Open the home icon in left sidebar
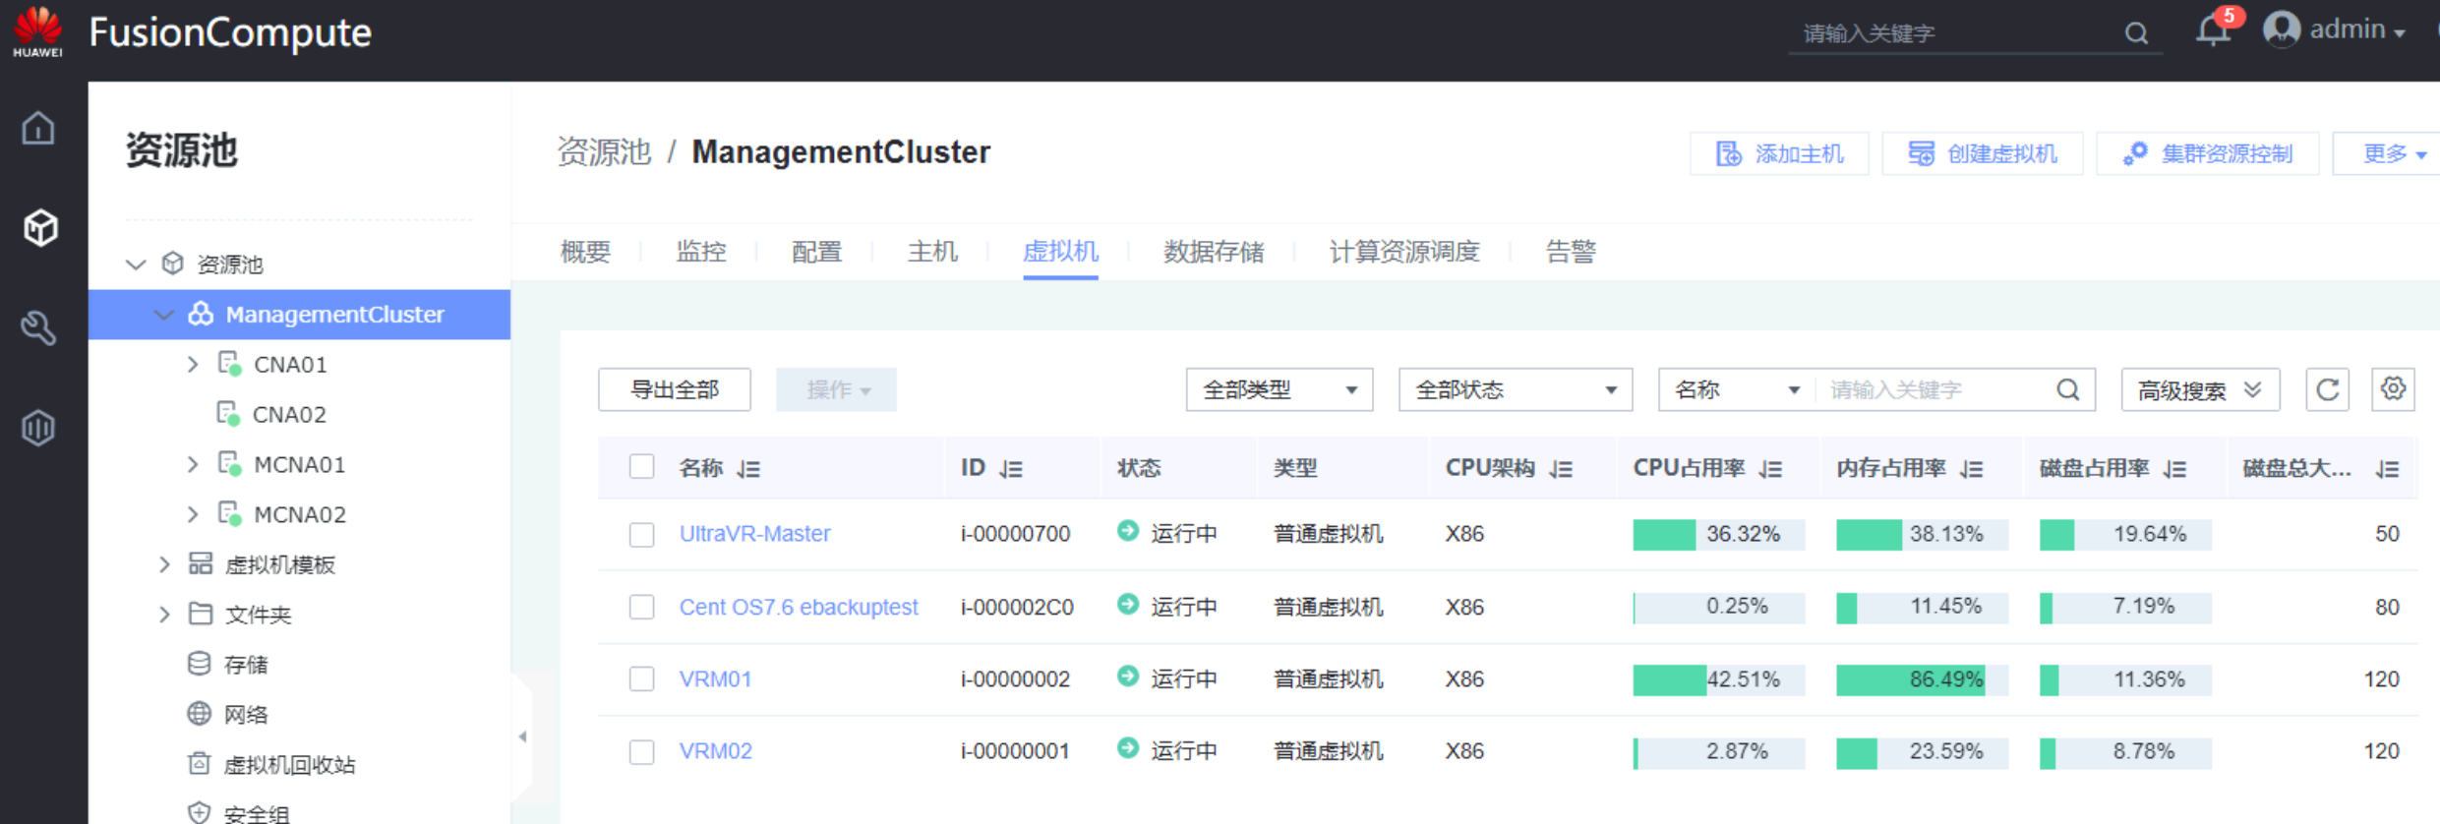Image resolution: width=2440 pixels, height=824 pixels. point(38,128)
